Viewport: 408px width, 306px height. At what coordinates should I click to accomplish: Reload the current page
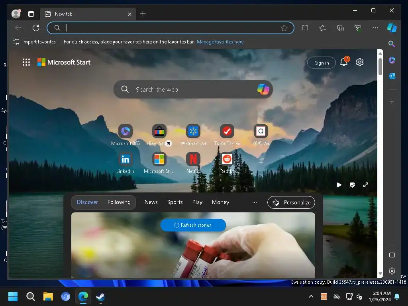(35, 28)
